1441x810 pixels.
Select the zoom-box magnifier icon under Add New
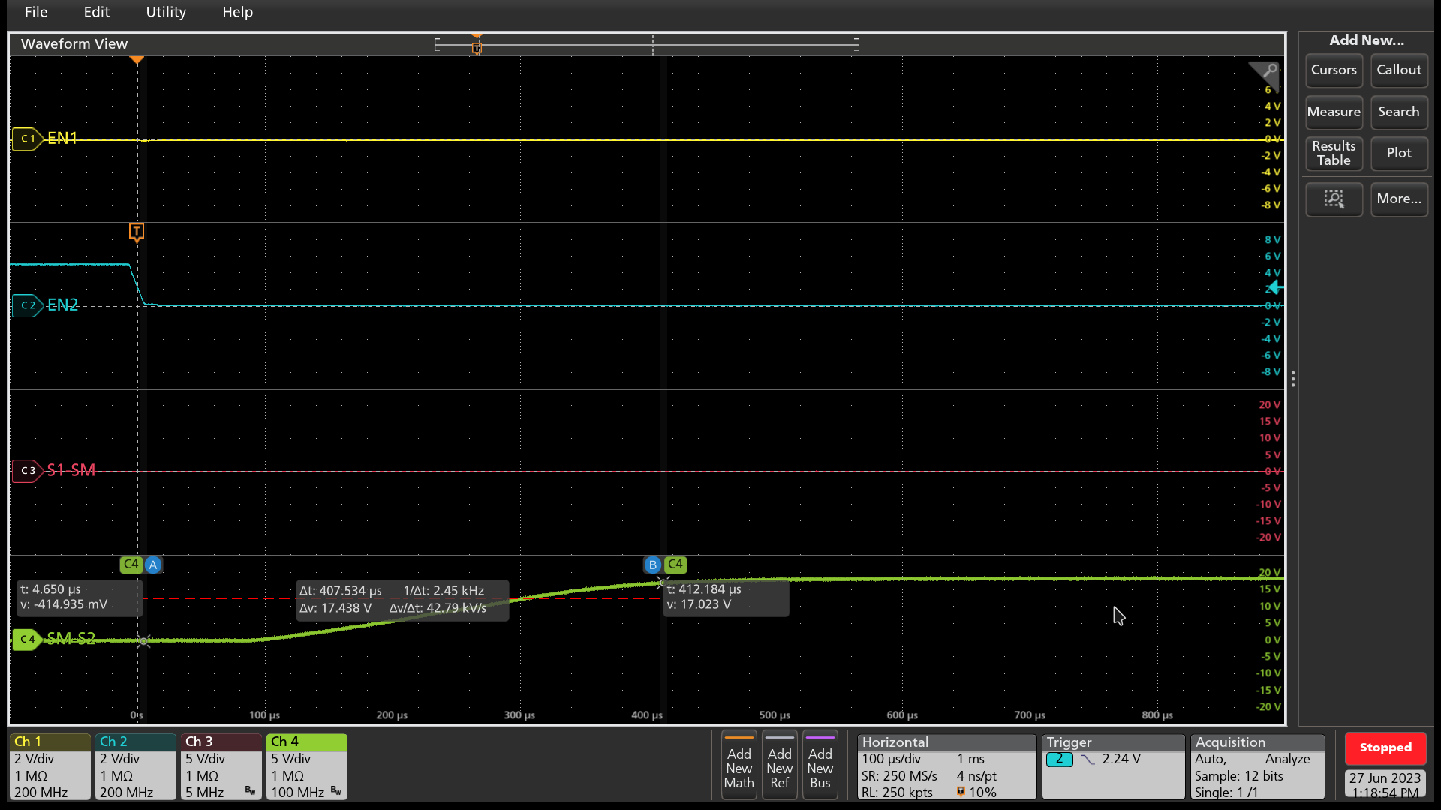(1334, 199)
